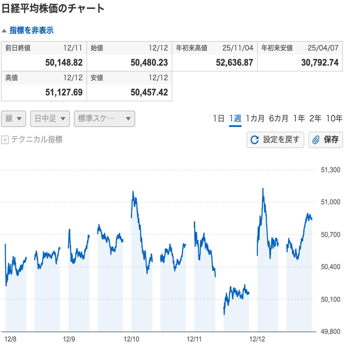The width and height of the screenshot is (345, 345).
Task: Click the 保存 save button
Action: tap(326, 140)
